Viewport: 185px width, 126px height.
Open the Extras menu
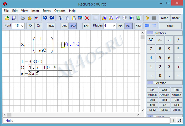(47, 11)
